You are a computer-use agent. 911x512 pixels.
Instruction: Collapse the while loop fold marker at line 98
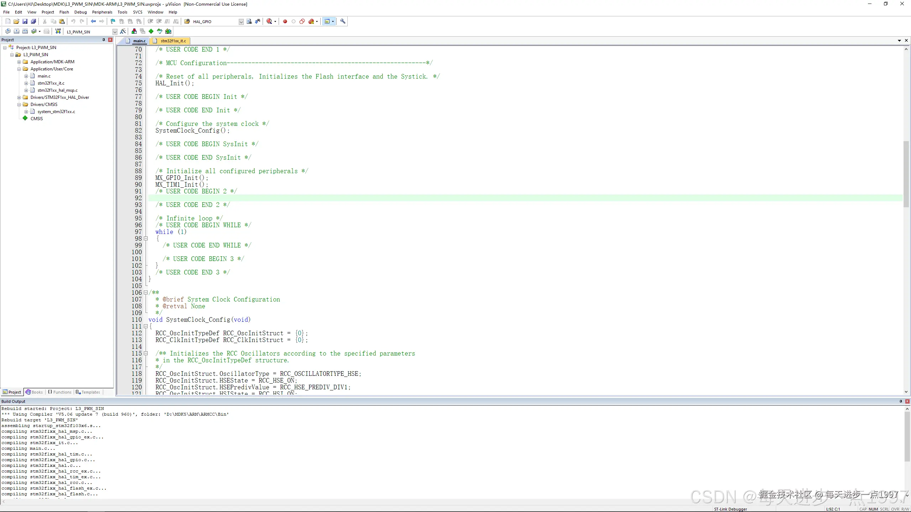[146, 239]
